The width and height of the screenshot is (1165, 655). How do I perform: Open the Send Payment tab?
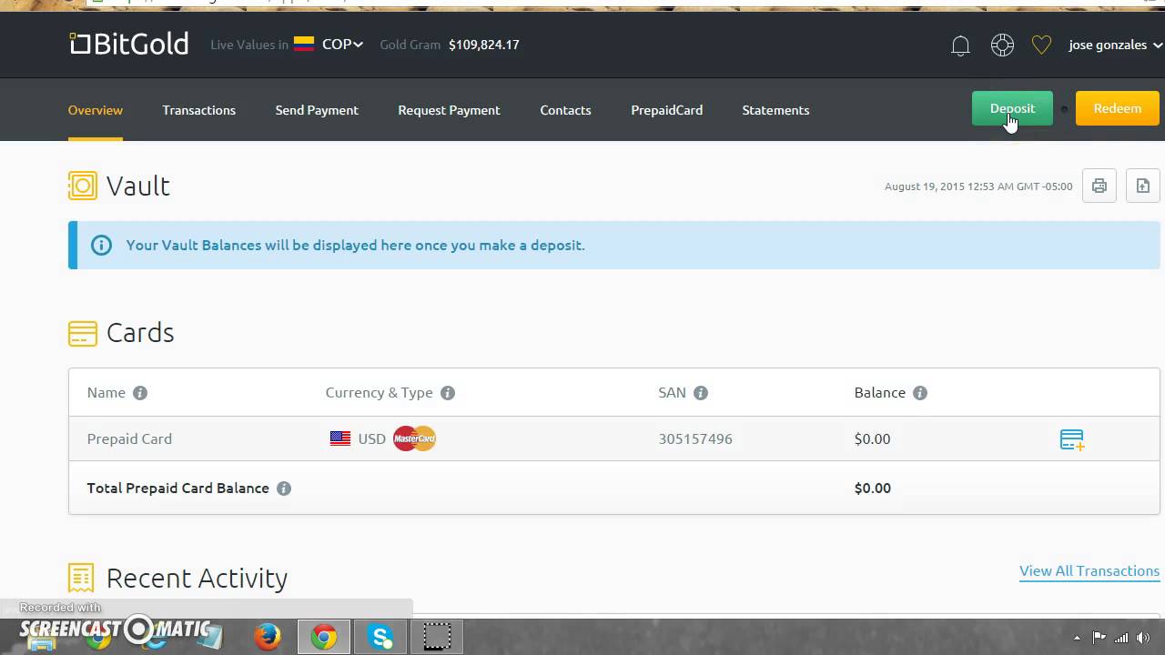pyautogui.click(x=317, y=110)
